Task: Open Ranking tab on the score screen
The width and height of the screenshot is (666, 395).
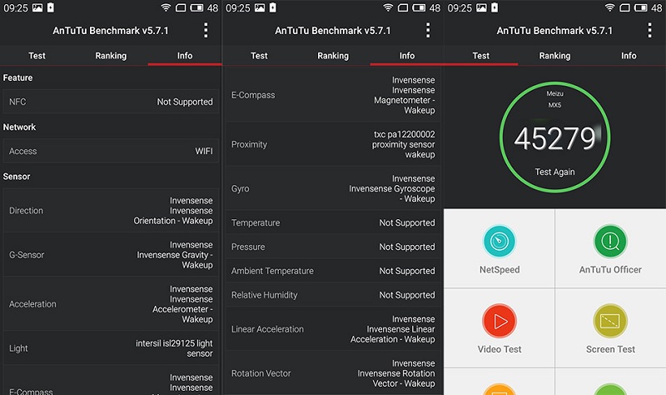Action: (x=554, y=56)
